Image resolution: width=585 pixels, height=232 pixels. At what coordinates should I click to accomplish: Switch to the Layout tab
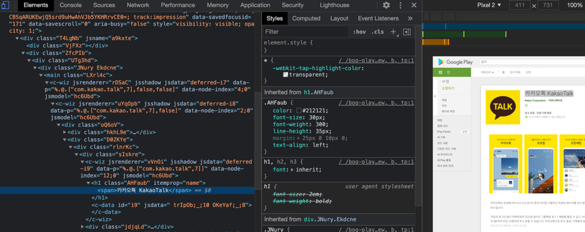point(339,18)
